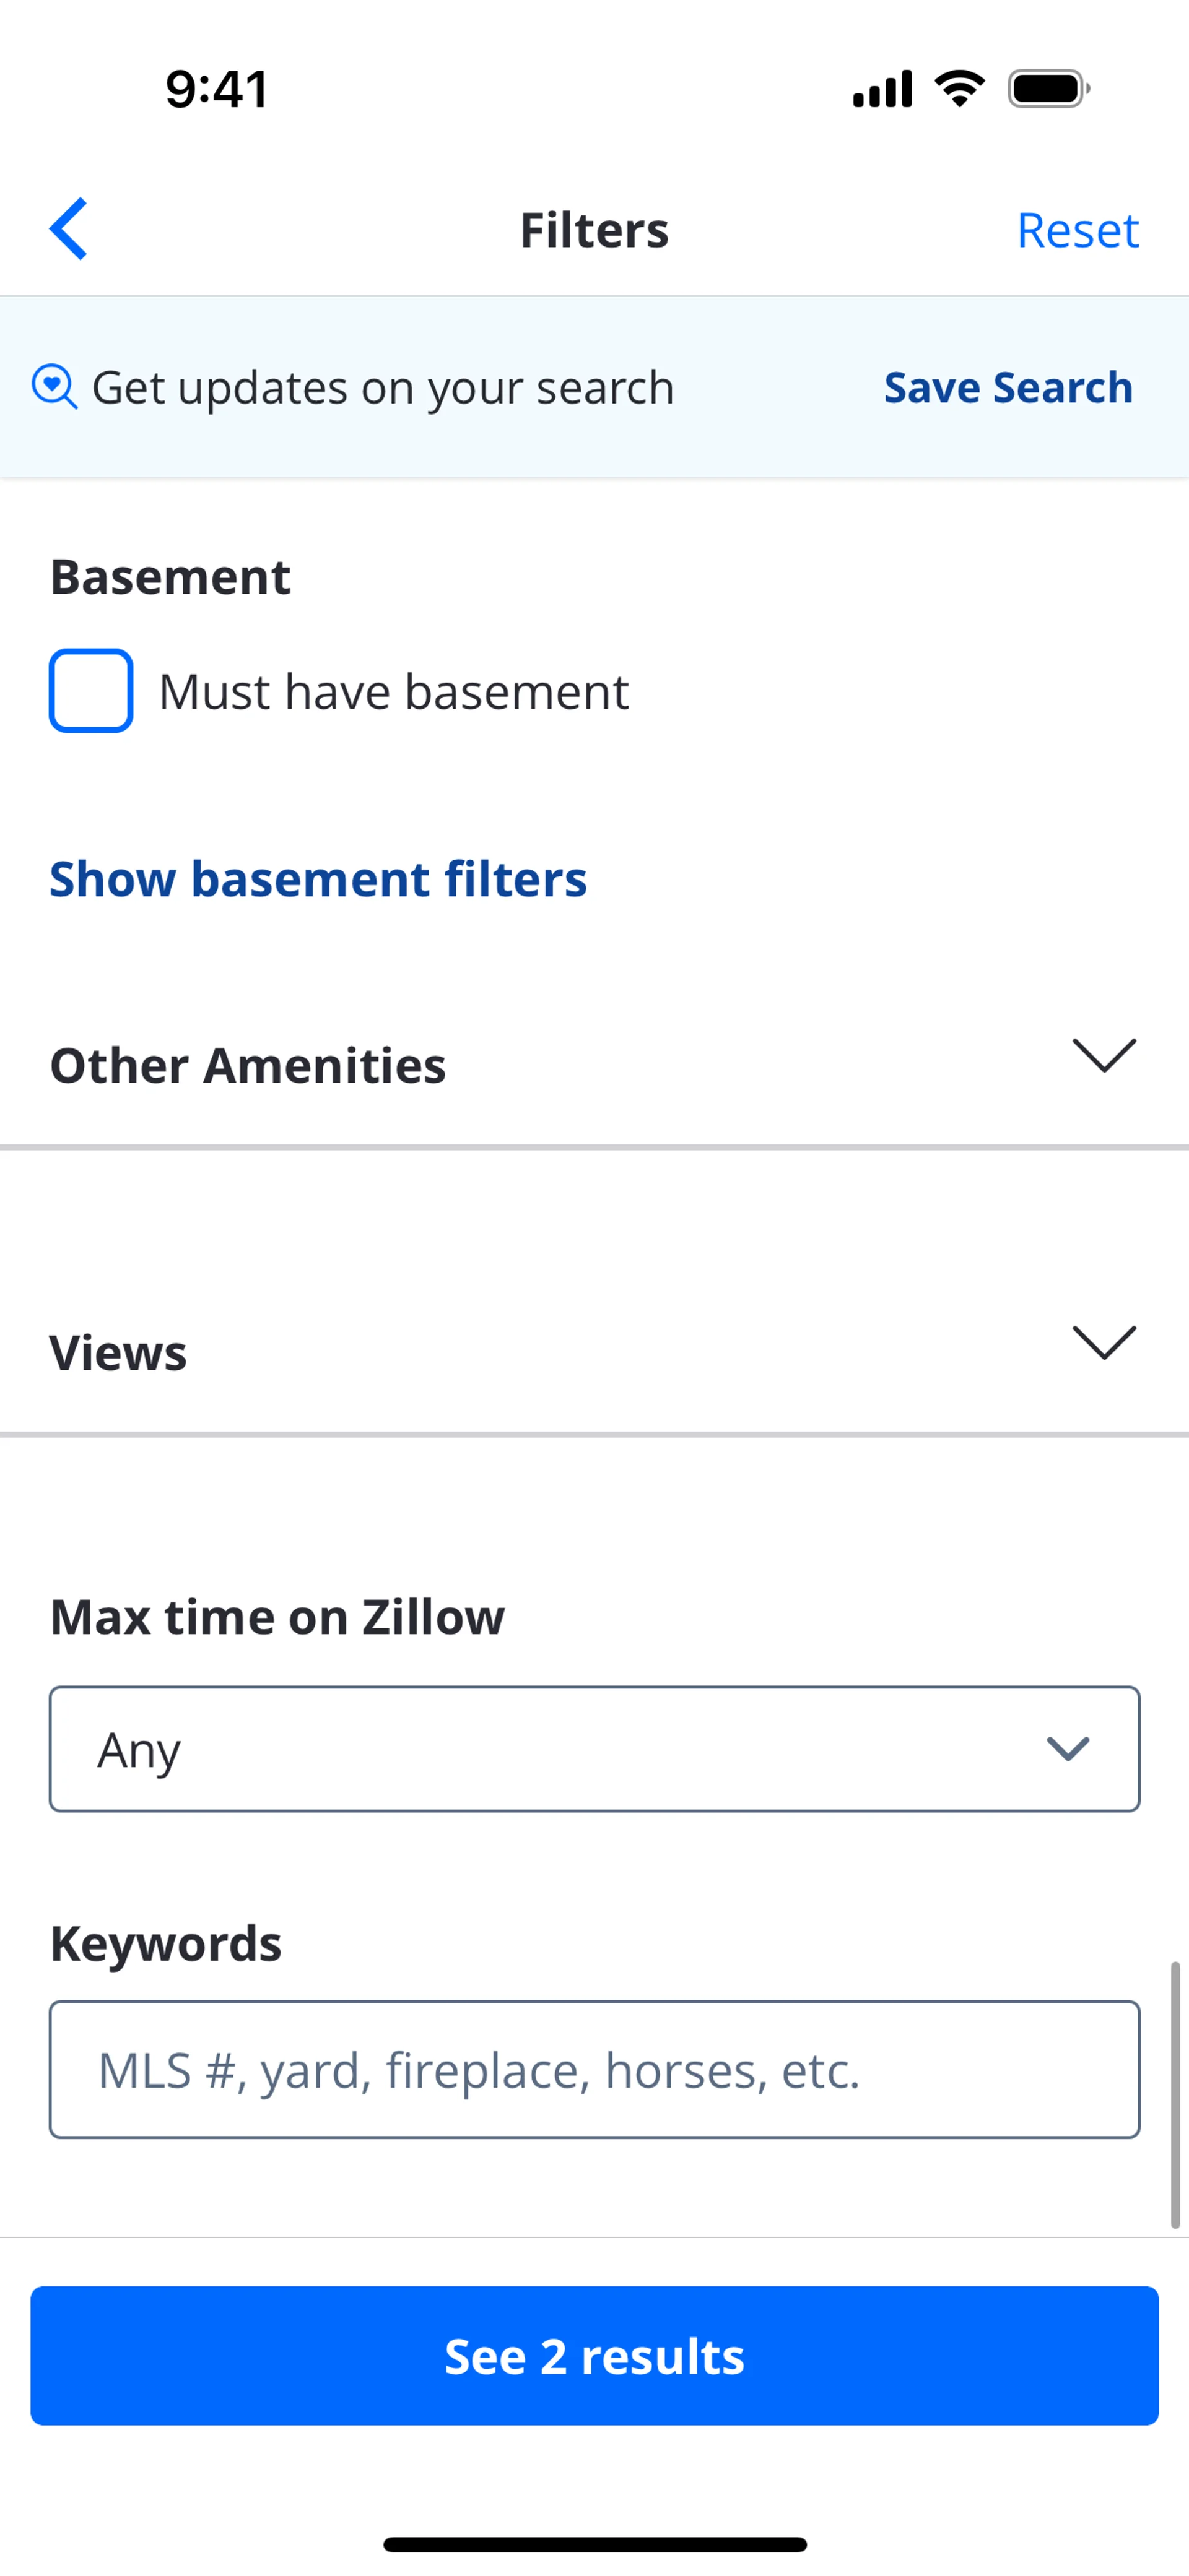The width and height of the screenshot is (1189, 2576).
Task: Tap the Must have basement label
Action: 393,692
